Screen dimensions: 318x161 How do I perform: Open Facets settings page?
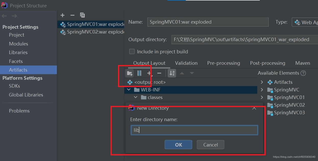point(16,61)
